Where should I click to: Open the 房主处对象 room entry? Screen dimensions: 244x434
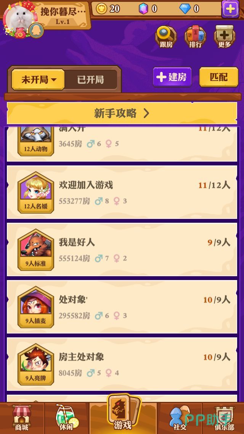click(122, 364)
